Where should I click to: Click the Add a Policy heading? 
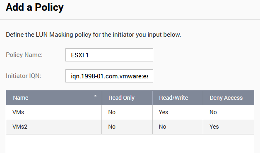[35, 7]
